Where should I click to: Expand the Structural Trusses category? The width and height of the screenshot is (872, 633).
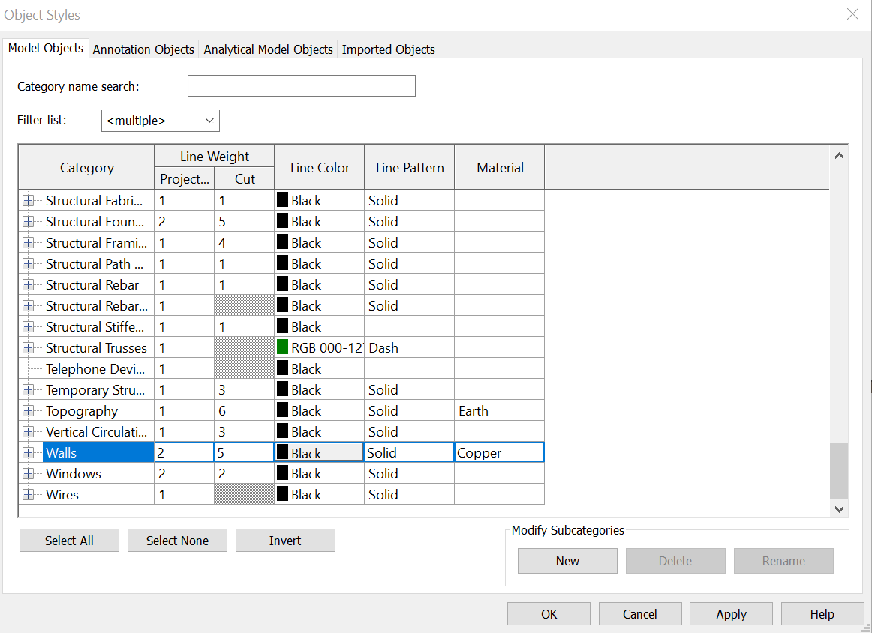click(28, 348)
